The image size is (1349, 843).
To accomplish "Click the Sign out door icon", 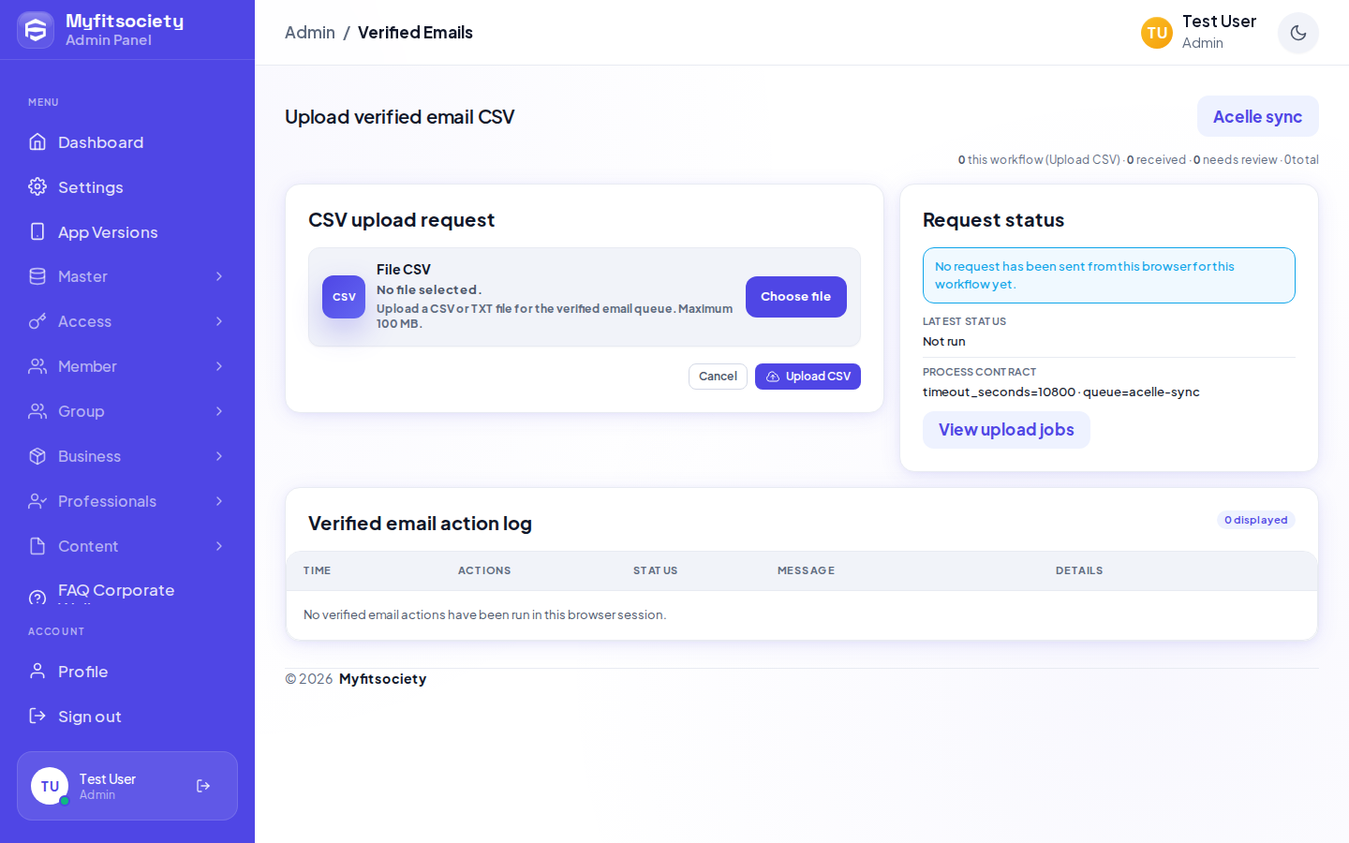I will (37, 716).
